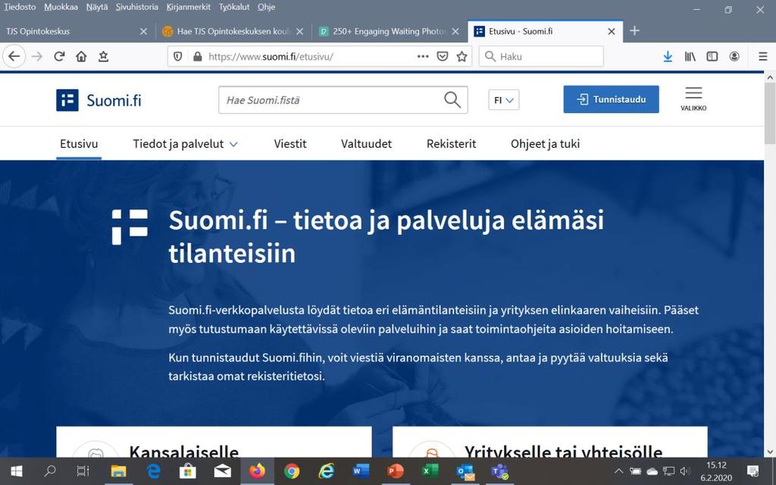Open the VALIKKO menu icon
The image size is (776, 485).
pyautogui.click(x=693, y=99)
